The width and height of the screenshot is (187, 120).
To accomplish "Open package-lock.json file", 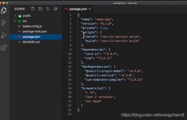I will coord(36,32).
